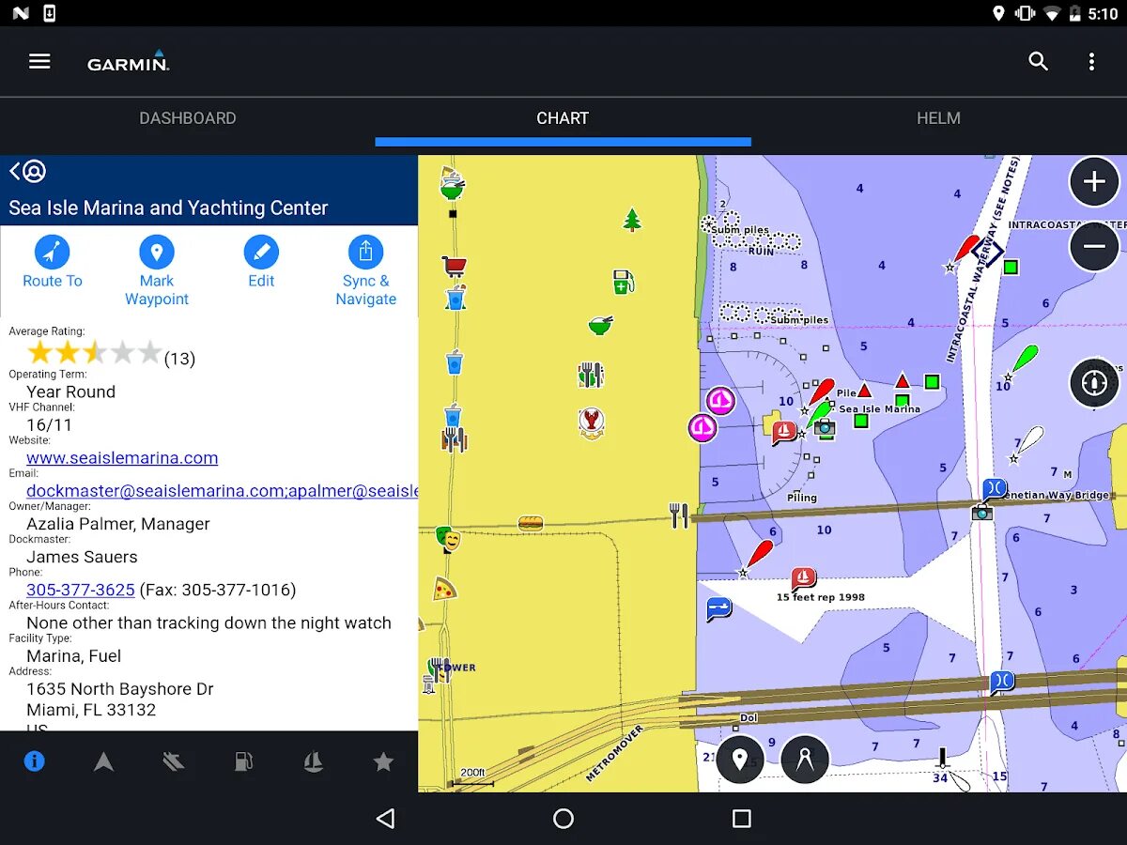
Task: Tap the pizza slice map icon
Action: click(444, 589)
